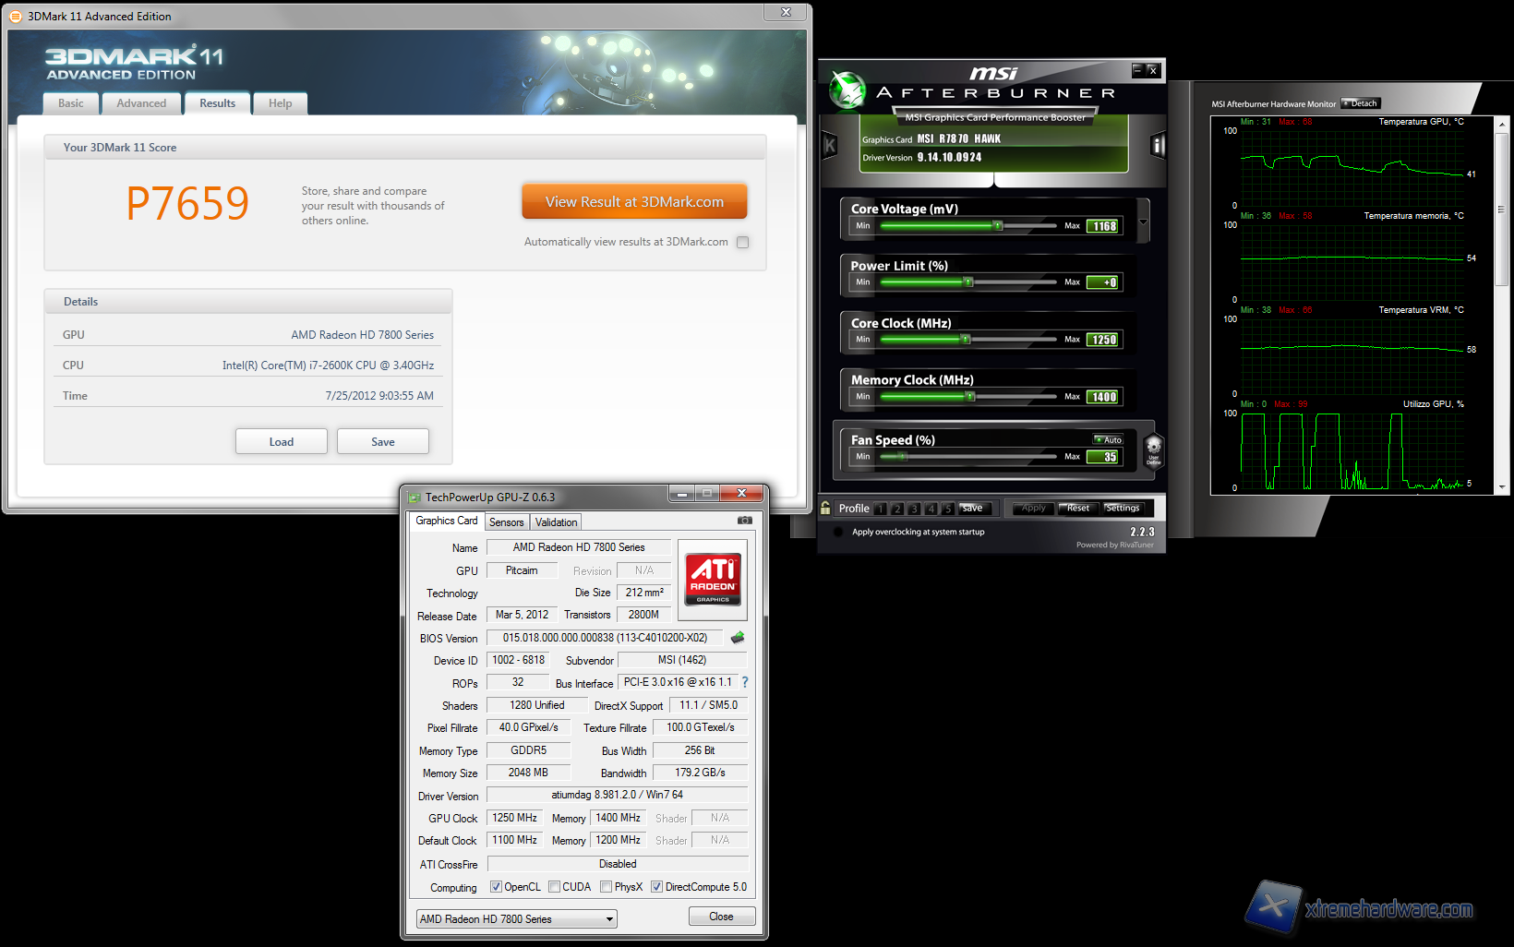The width and height of the screenshot is (1514, 947).
Task: Toggle the fan speed Auto button
Action: [1108, 440]
